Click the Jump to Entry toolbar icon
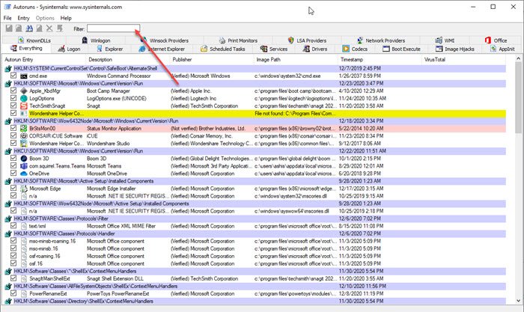 pyautogui.click(x=60, y=28)
